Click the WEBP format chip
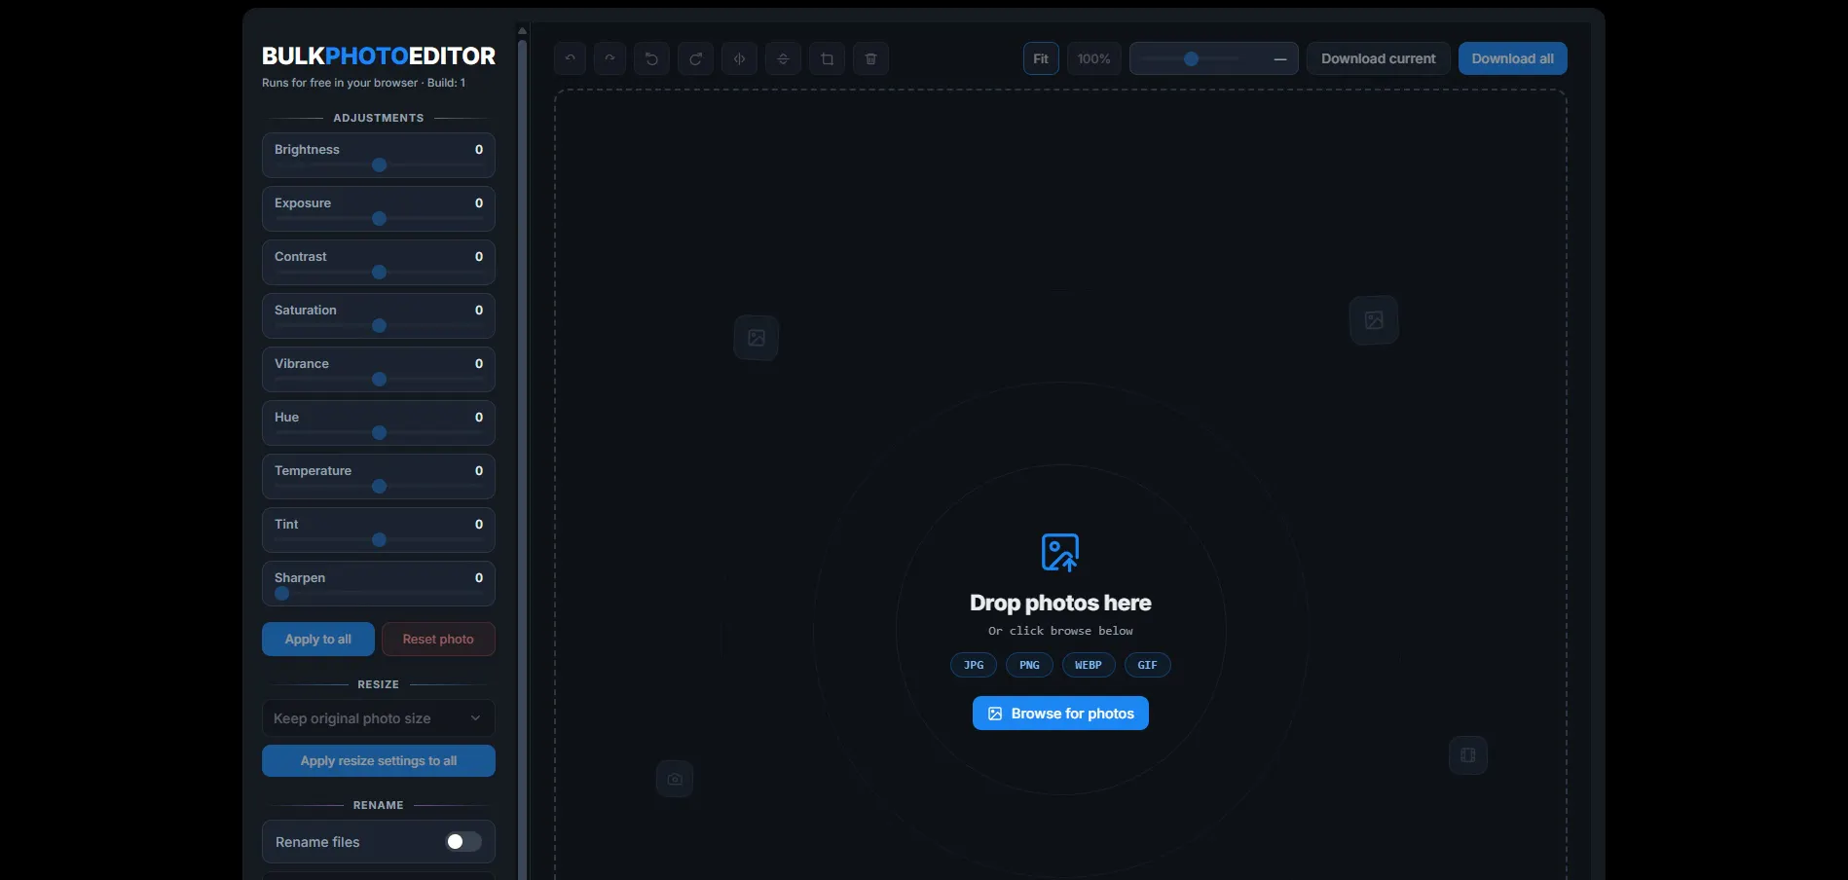The height and width of the screenshot is (880, 1848). [1089, 665]
